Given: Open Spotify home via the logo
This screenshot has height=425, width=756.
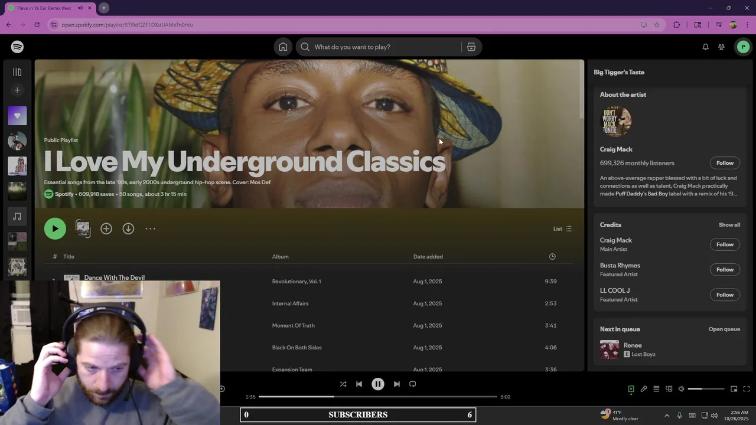Looking at the screenshot, I should (17, 47).
